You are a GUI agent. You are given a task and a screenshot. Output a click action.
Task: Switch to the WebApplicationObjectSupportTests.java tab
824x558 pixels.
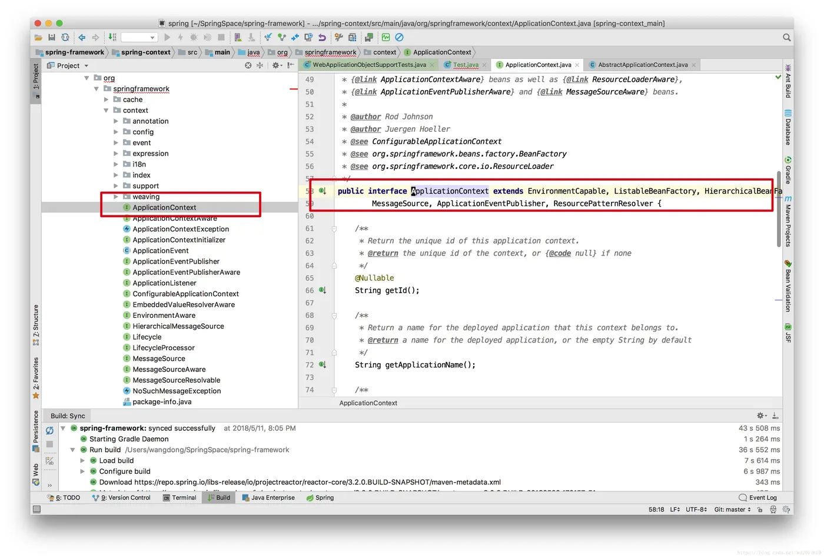(369, 65)
